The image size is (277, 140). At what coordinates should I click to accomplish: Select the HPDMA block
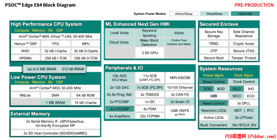tap(25, 58)
